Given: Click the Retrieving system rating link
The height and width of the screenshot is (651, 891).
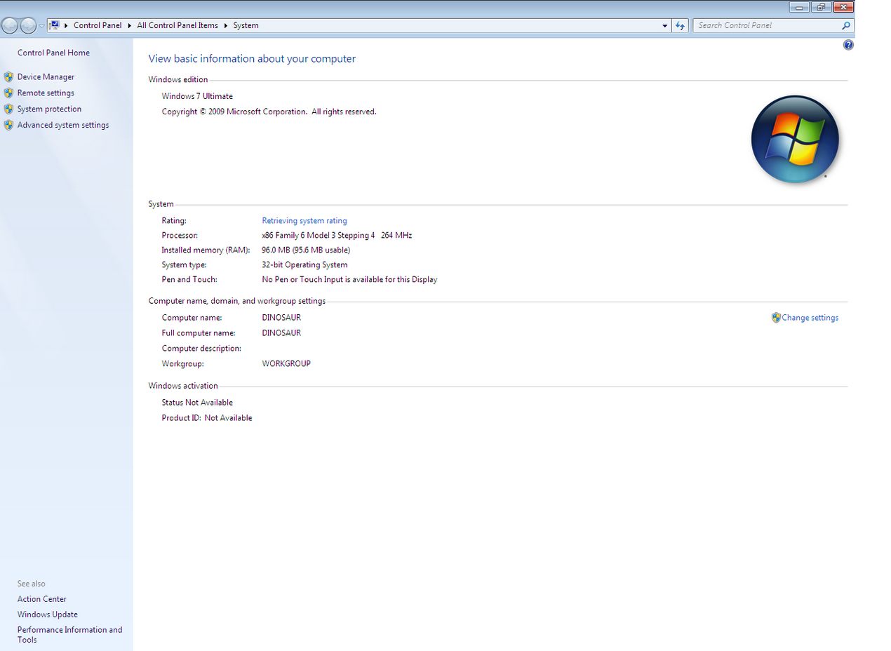Looking at the screenshot, I should coord(304,220).
